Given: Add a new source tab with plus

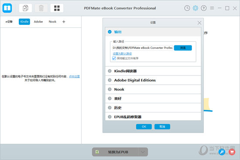Looking at the screenshot, I should click(64, 21).
